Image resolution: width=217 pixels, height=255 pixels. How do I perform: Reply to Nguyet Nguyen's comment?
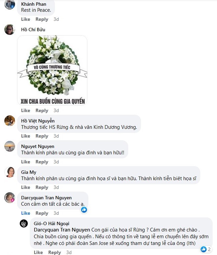(42, 162)
